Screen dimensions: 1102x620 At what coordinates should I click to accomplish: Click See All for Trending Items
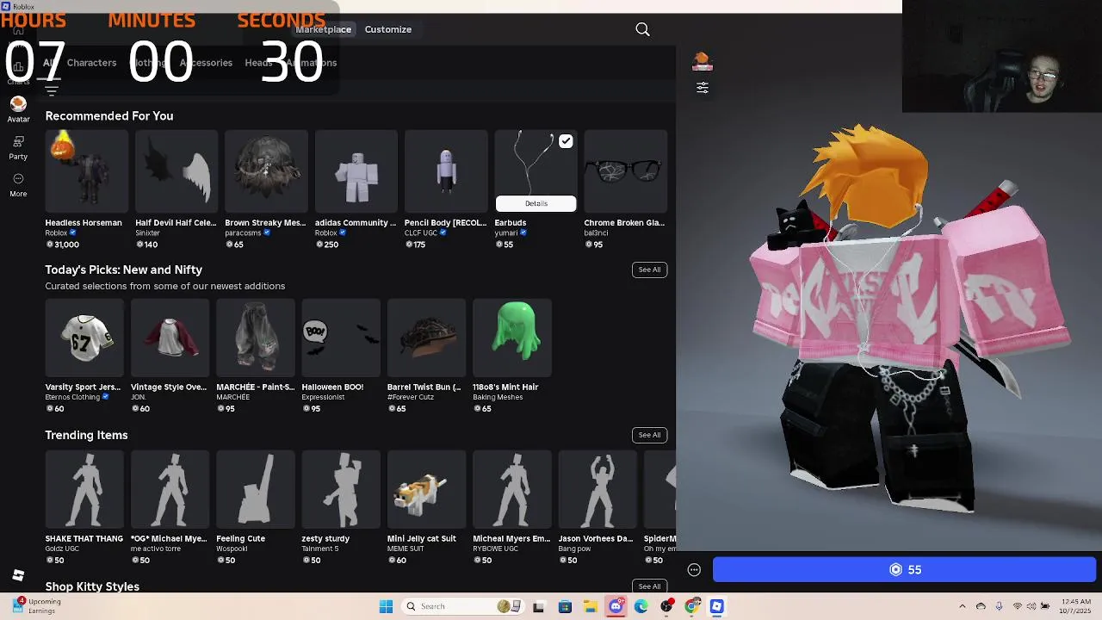pyautogui.click(x=649, y=435)
